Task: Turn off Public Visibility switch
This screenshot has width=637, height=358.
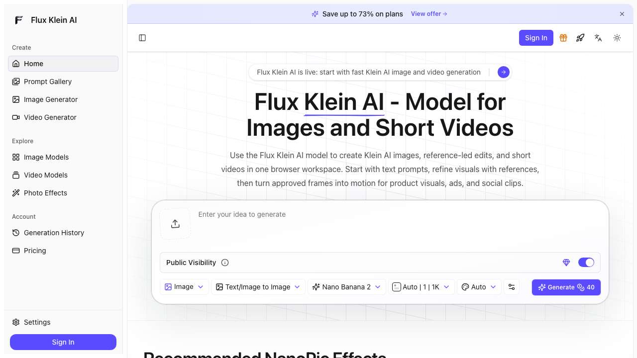Action: pyautogui.click(x=586, y=263)
